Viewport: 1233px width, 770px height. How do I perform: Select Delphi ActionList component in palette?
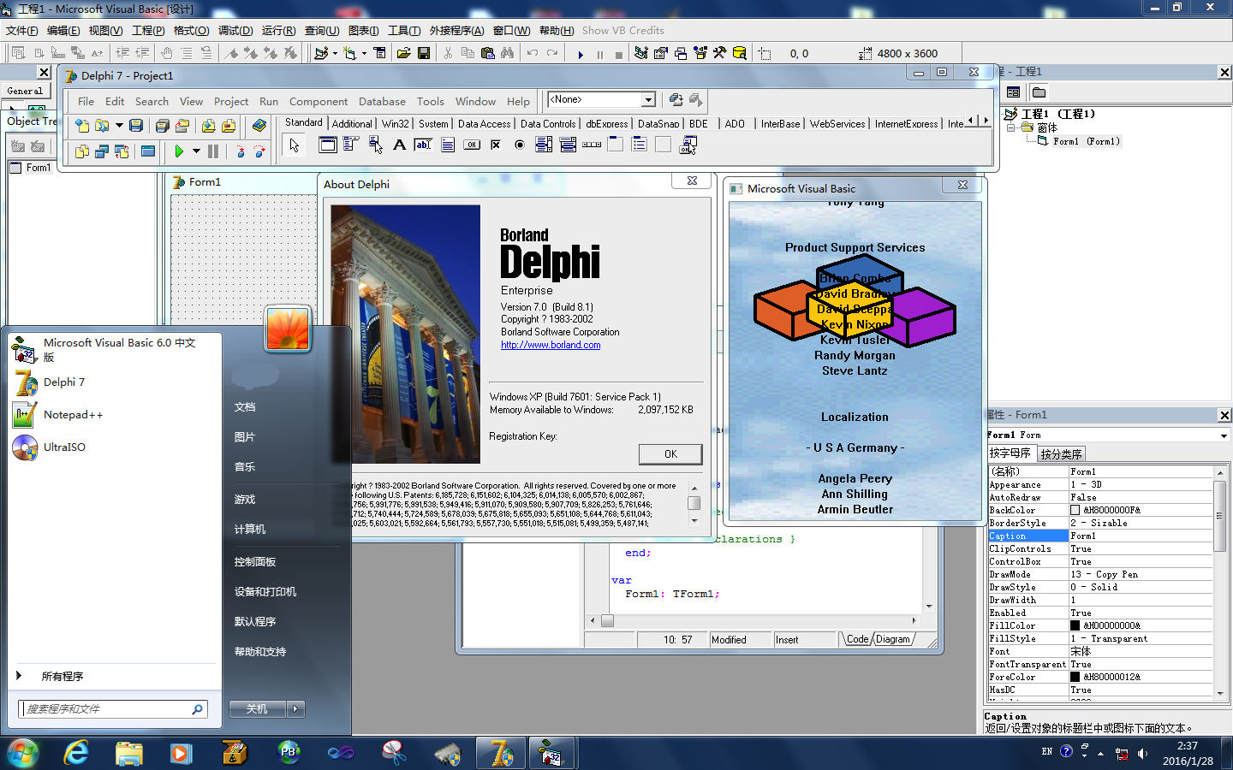coord(688,145)
